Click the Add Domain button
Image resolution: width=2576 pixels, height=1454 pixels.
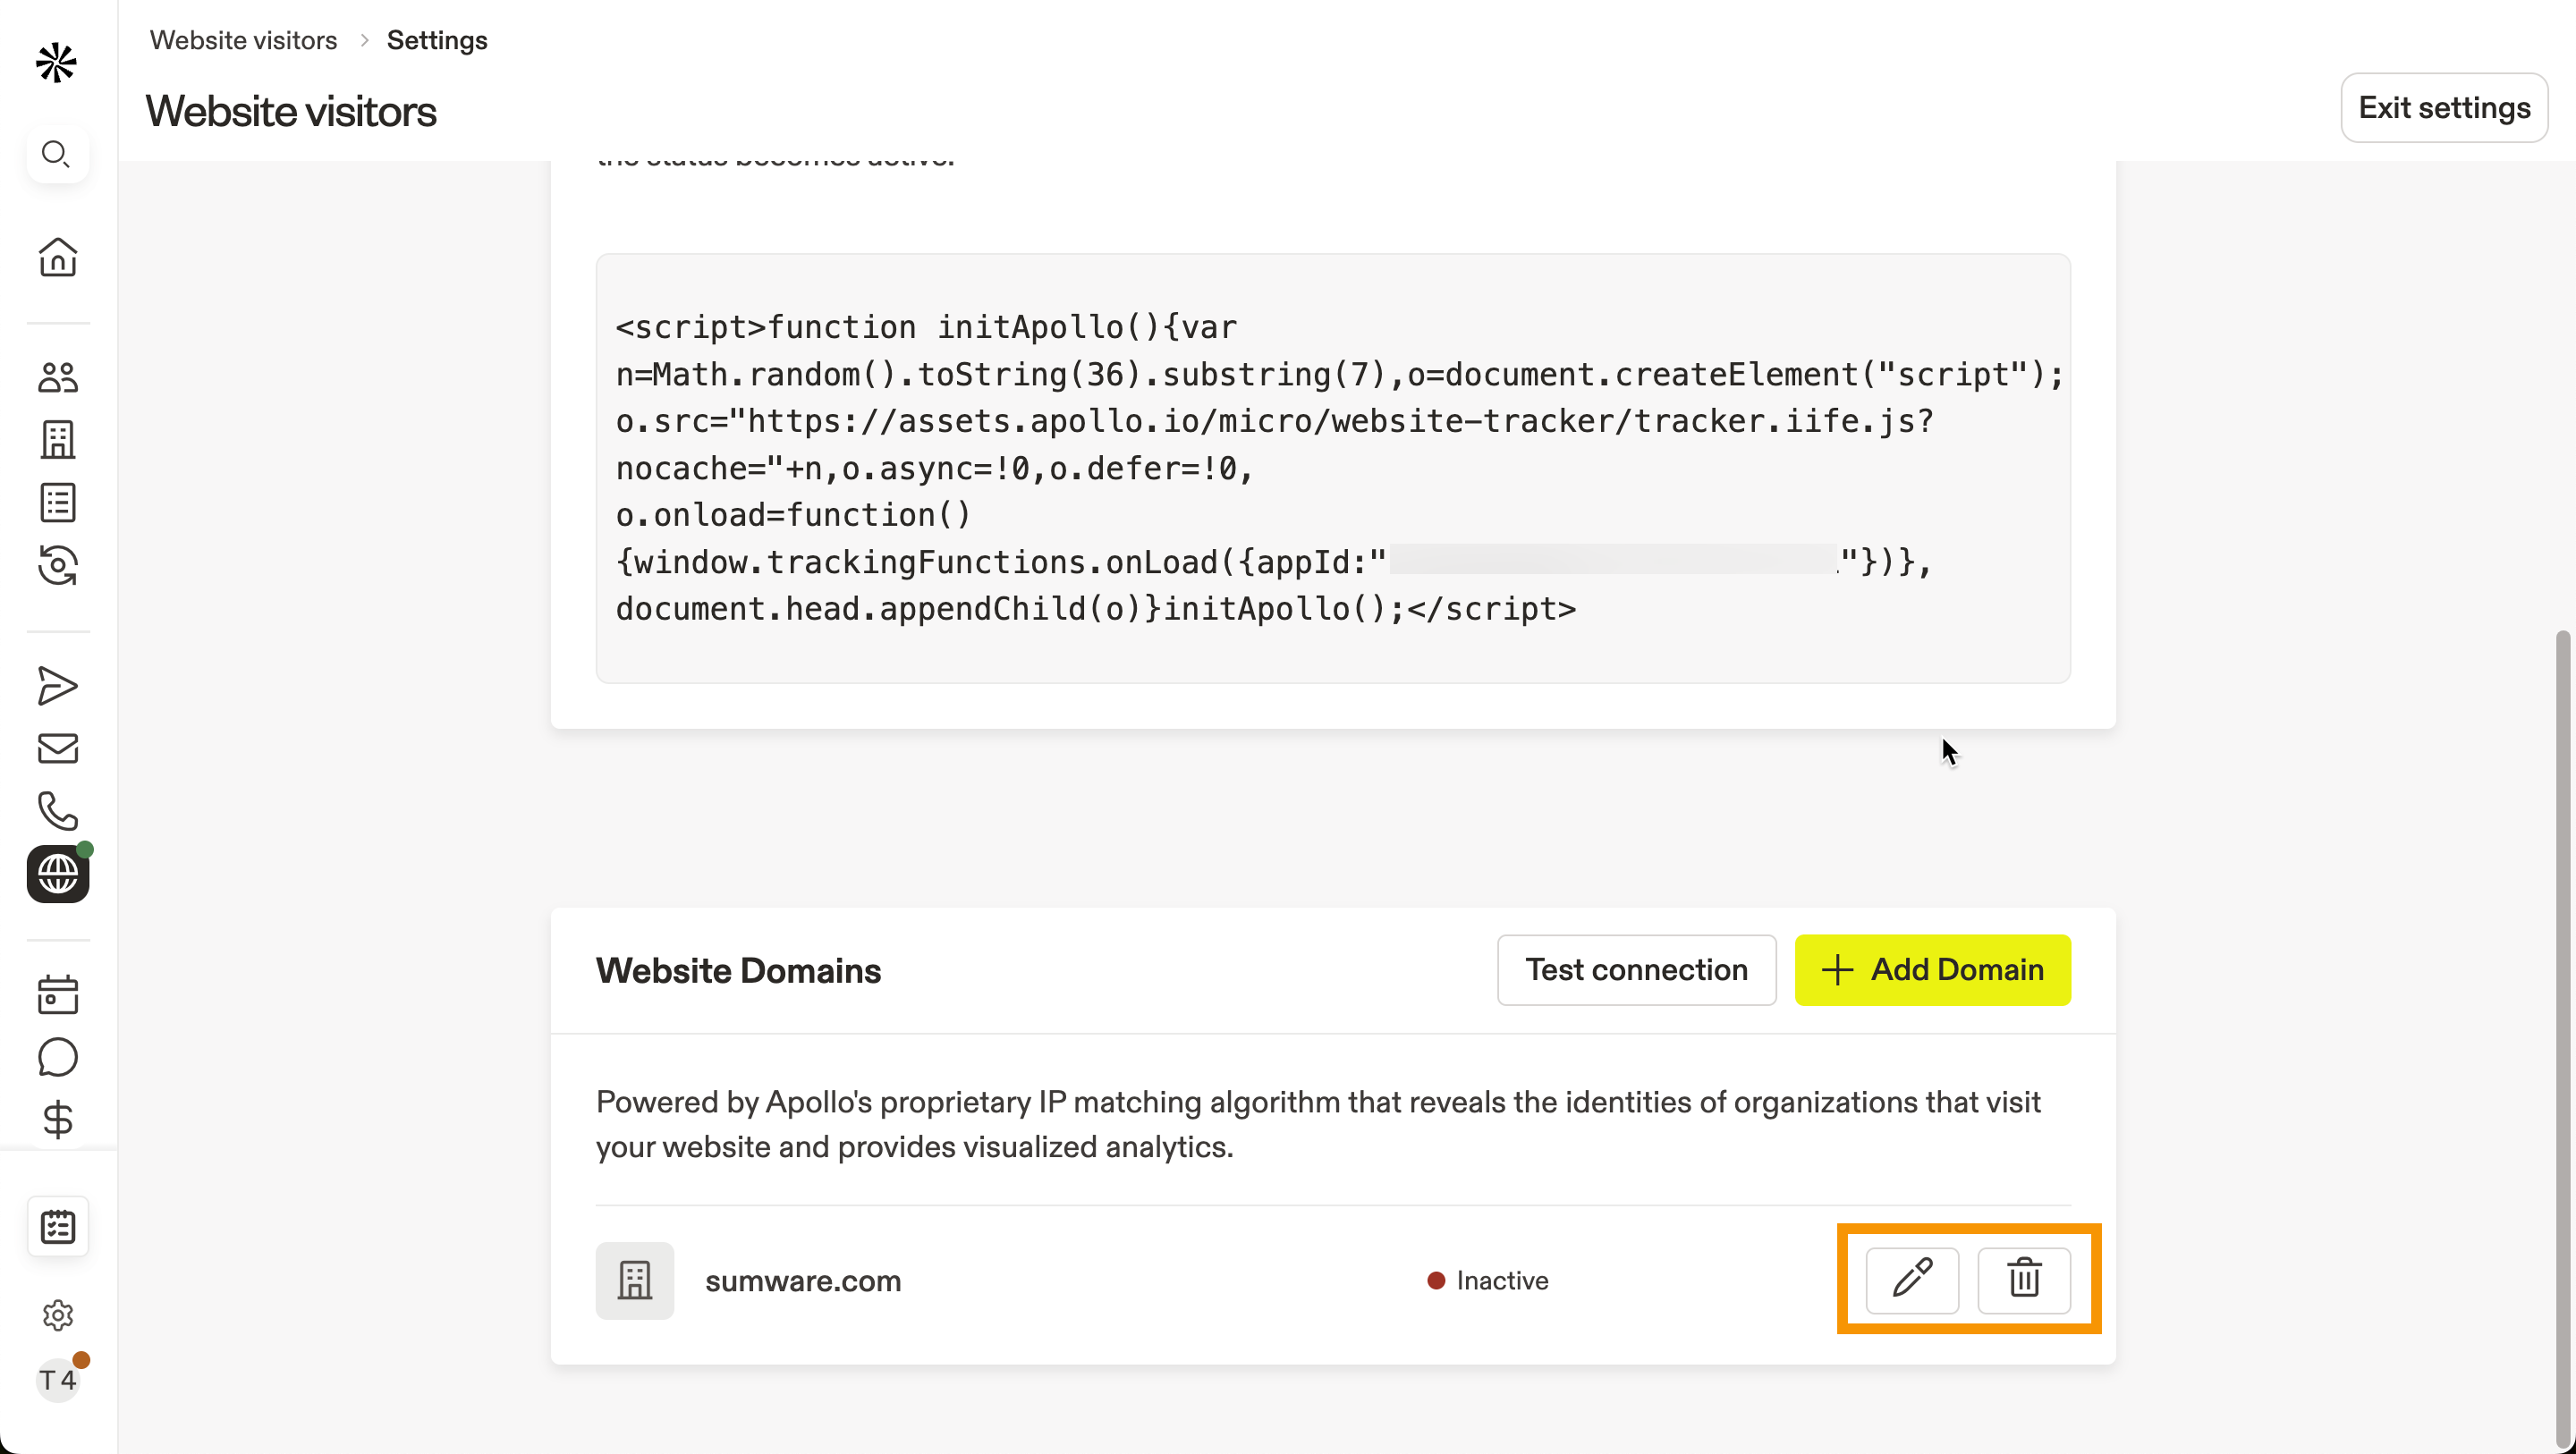pos(1932,969)
